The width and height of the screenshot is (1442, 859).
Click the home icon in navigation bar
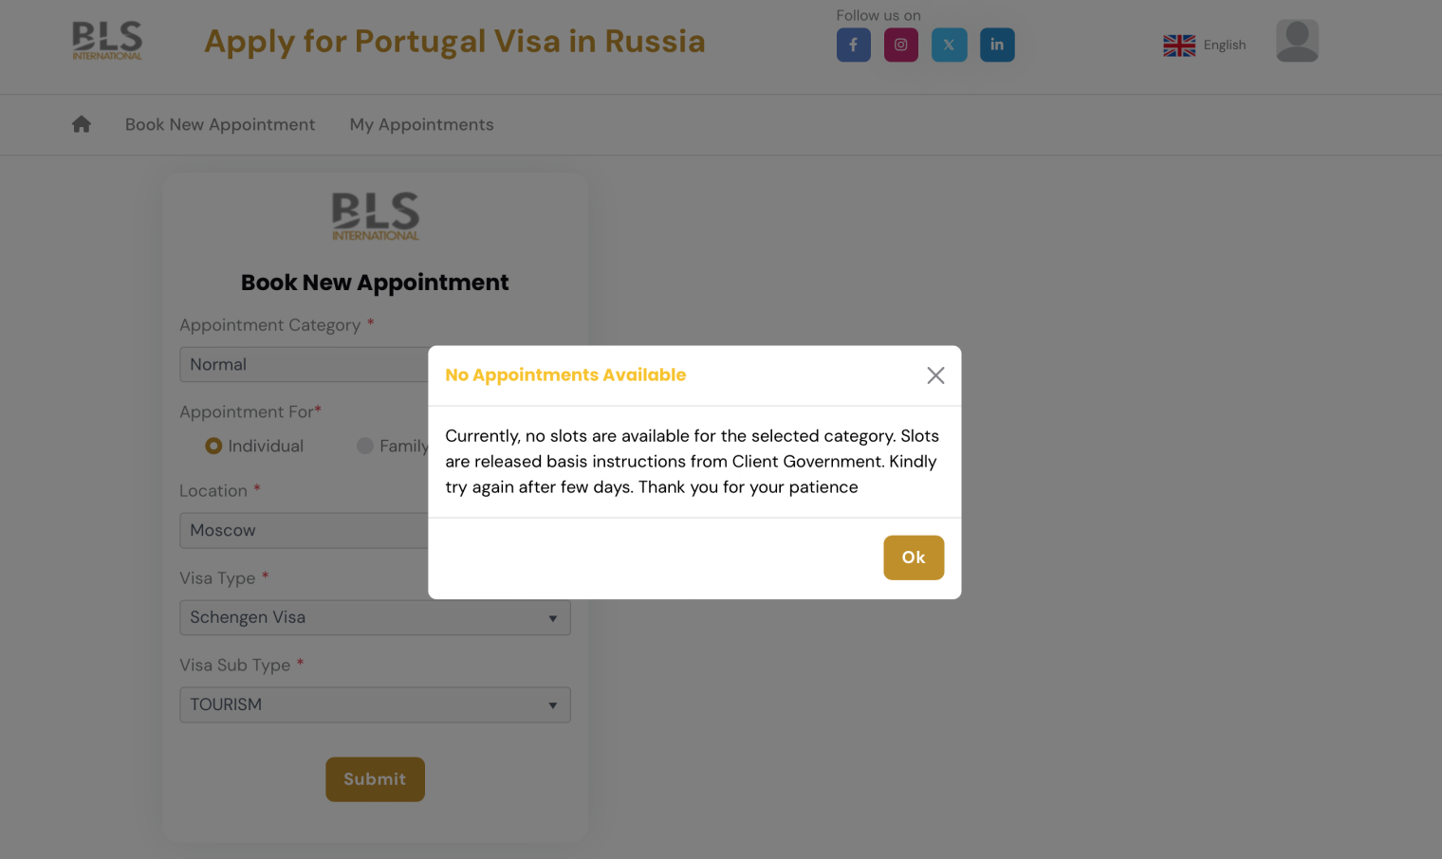click(82, 124)
